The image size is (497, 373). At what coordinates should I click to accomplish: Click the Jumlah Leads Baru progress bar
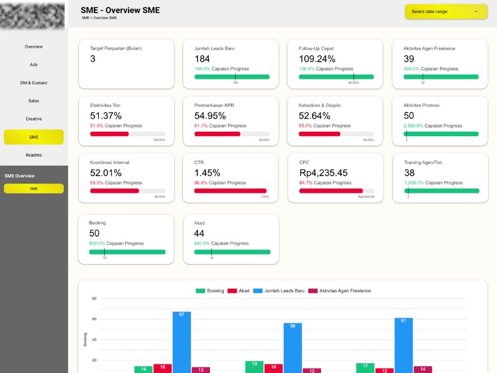pos(232,76)
